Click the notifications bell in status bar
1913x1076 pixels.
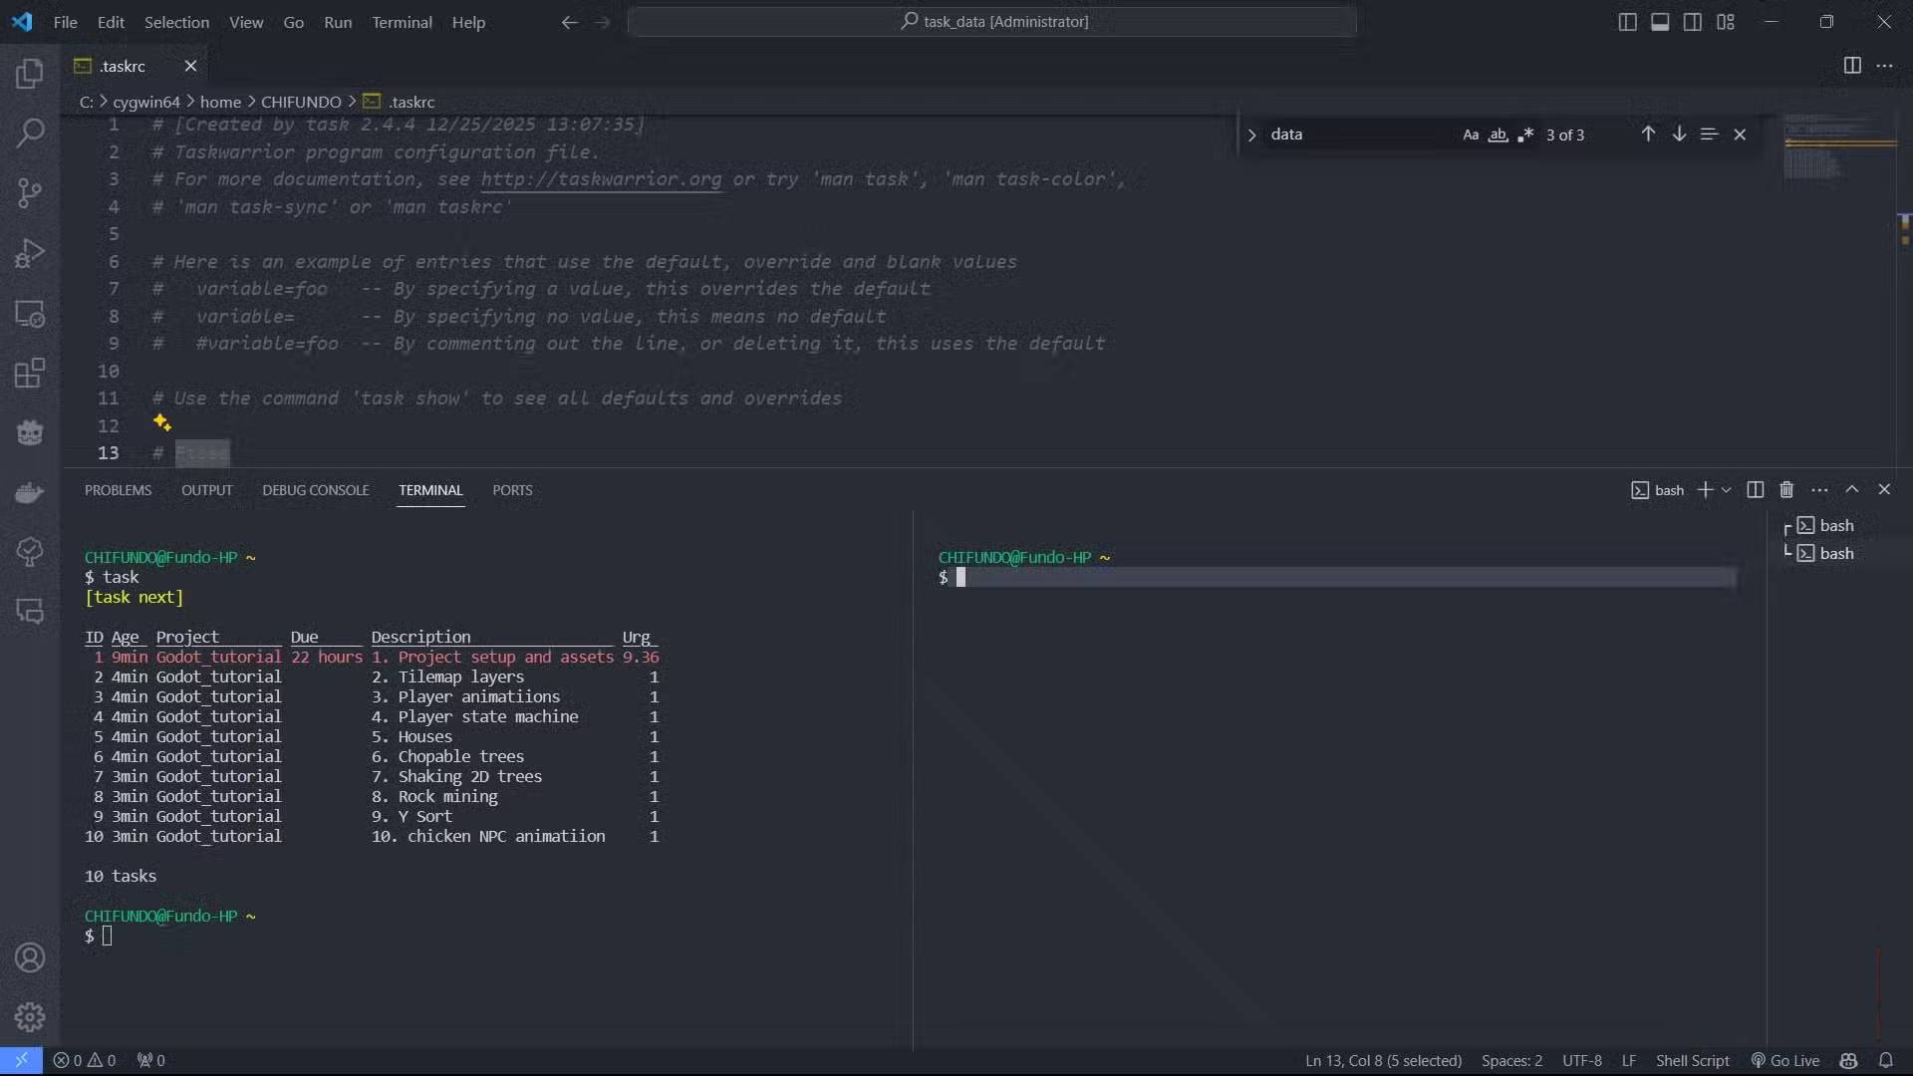(x=1886, y=1060)
